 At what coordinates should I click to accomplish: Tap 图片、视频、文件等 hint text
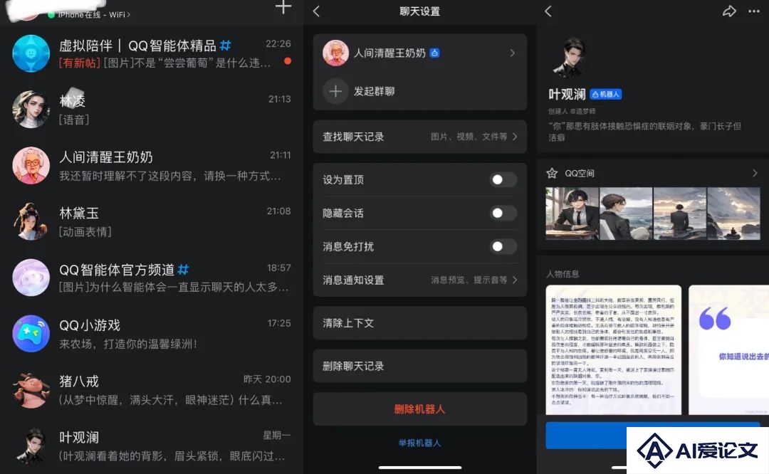tap(469, 137)
